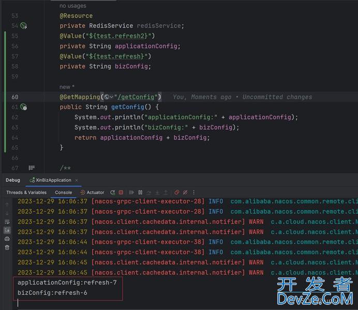Viewport: 358px width, 310px height.
Task: Expand the folded doc comment at line 67
Action: [x=32, y=168]
